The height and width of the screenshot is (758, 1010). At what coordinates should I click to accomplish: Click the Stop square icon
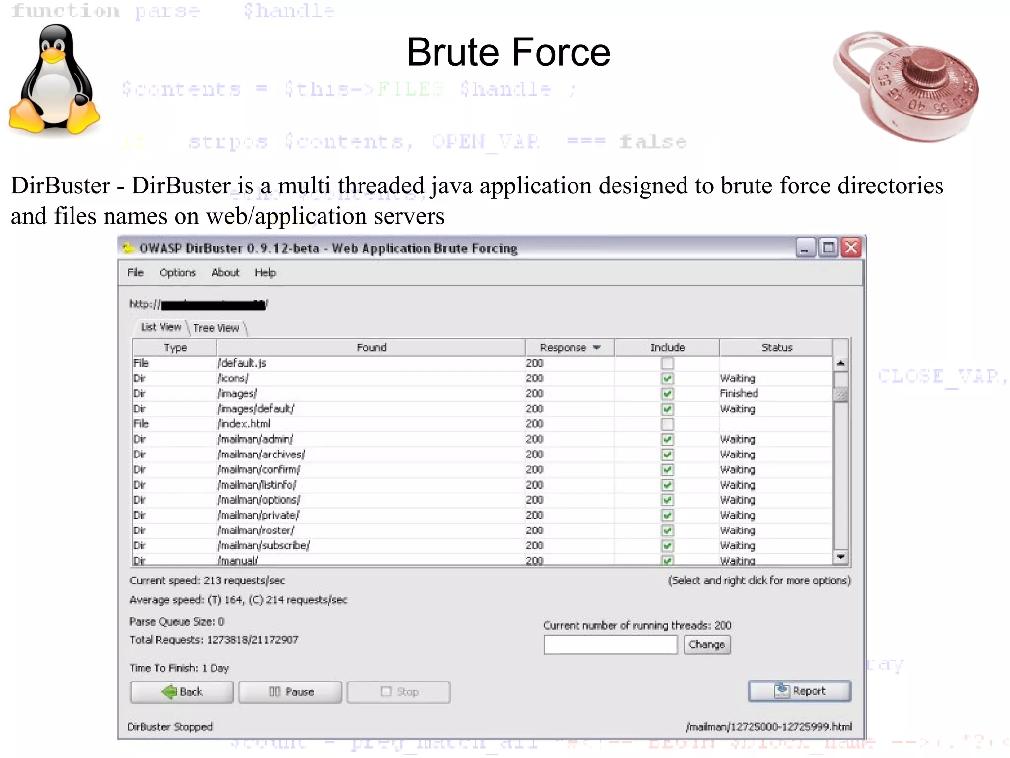[x=386, y=692]
